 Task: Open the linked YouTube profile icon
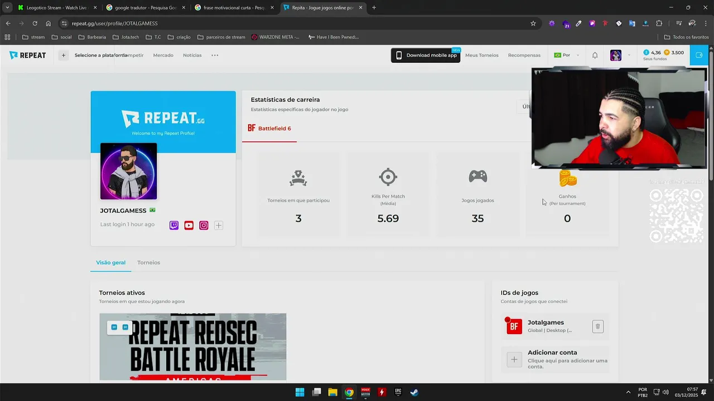tap(189, 226)
